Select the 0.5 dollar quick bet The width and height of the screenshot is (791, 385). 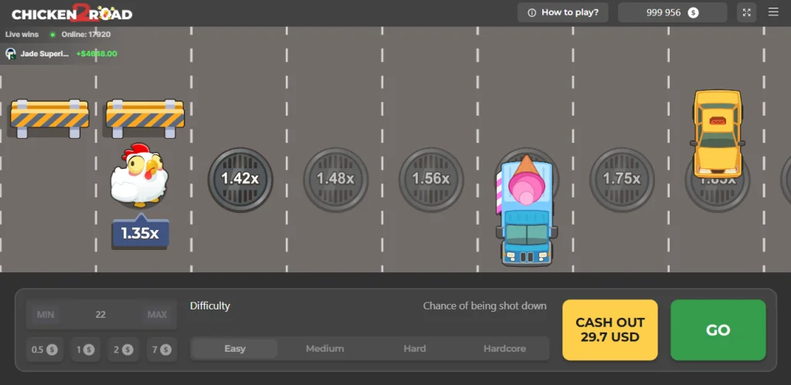tap(44, 350)
